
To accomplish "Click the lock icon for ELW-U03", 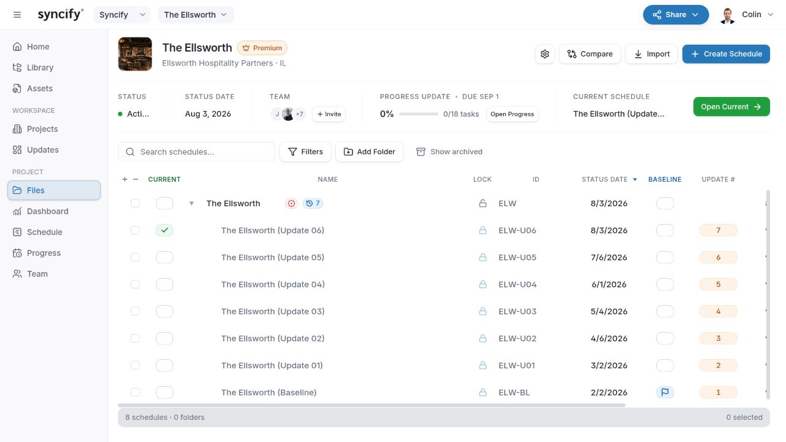I will point(483,311).
